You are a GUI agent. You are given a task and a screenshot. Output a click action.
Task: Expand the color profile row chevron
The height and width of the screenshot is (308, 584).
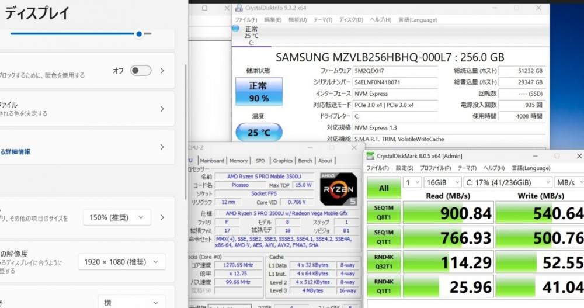(x=162, y=109)
